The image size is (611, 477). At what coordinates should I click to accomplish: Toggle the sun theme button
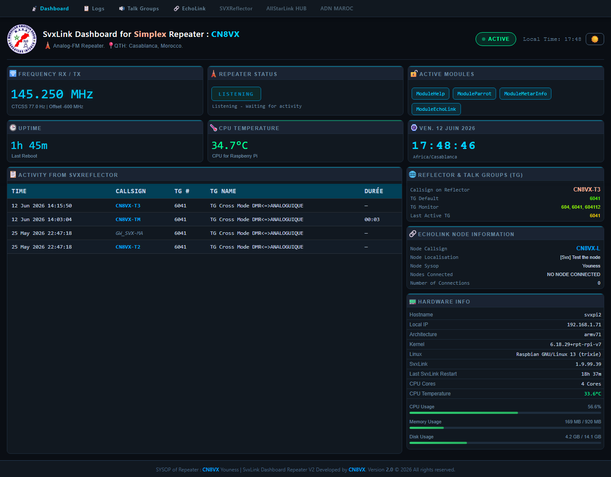click(595, 39)
